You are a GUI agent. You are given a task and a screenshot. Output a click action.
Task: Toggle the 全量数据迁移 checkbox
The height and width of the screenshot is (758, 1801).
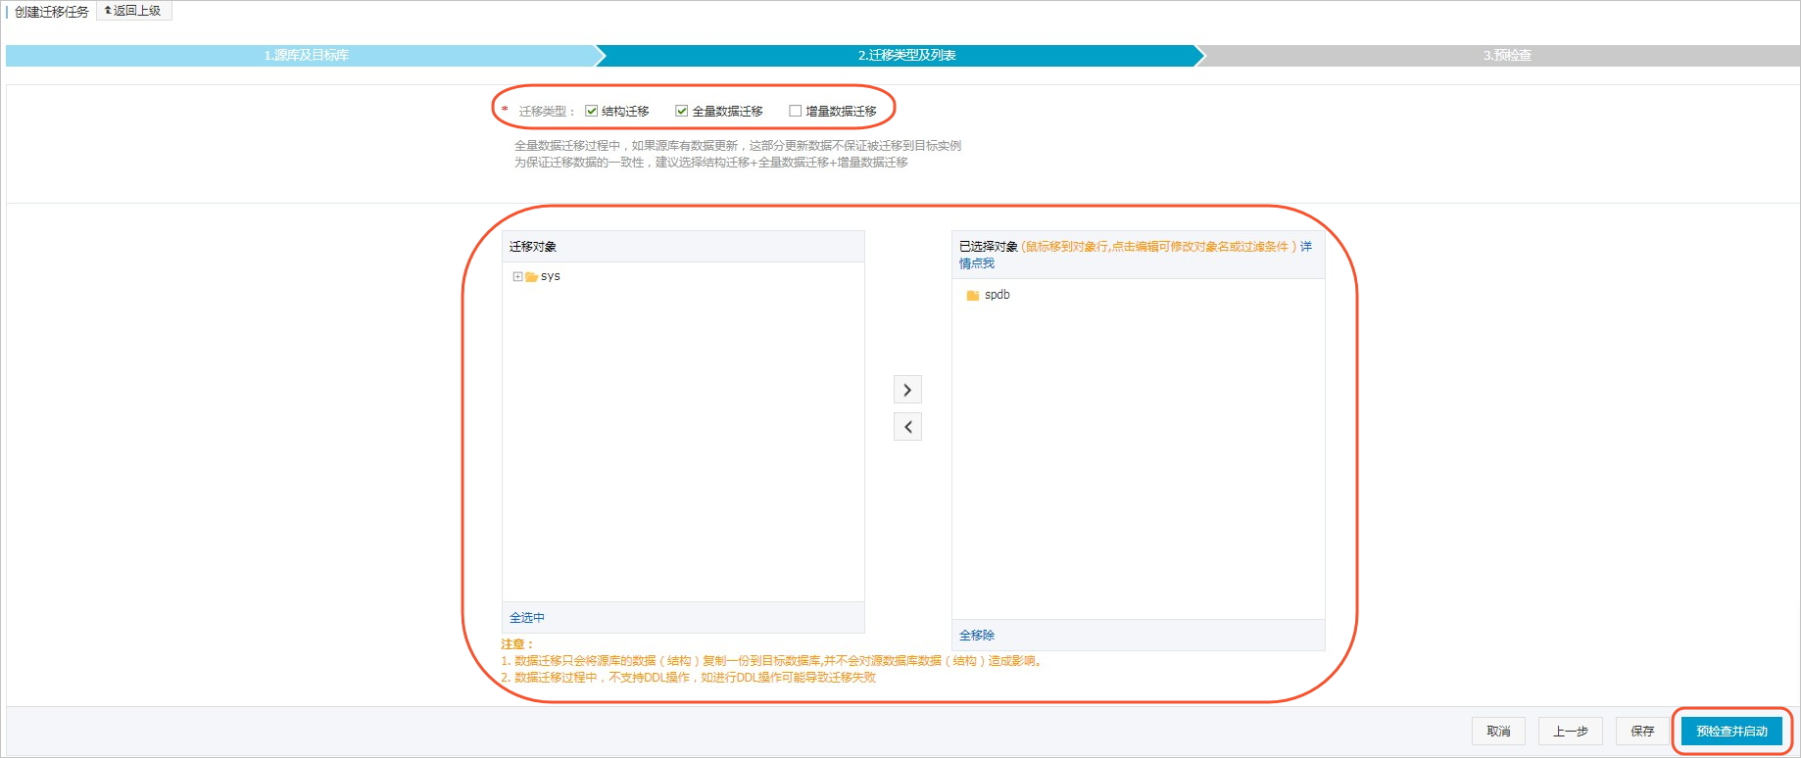tap(681, 111)
